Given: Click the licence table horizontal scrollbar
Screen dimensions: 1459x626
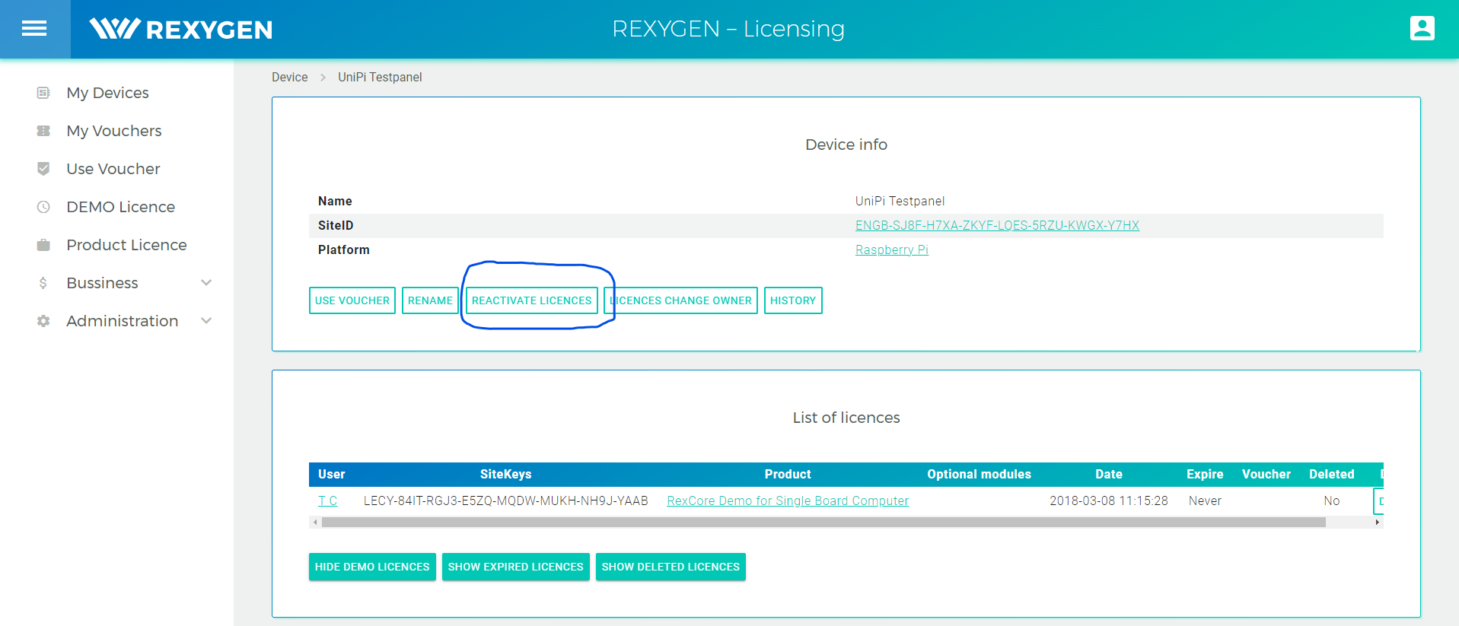Looking at the screenshot, I should point(823,523).
